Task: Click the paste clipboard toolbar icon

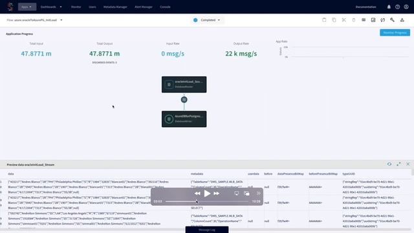Action: (324, 20)
